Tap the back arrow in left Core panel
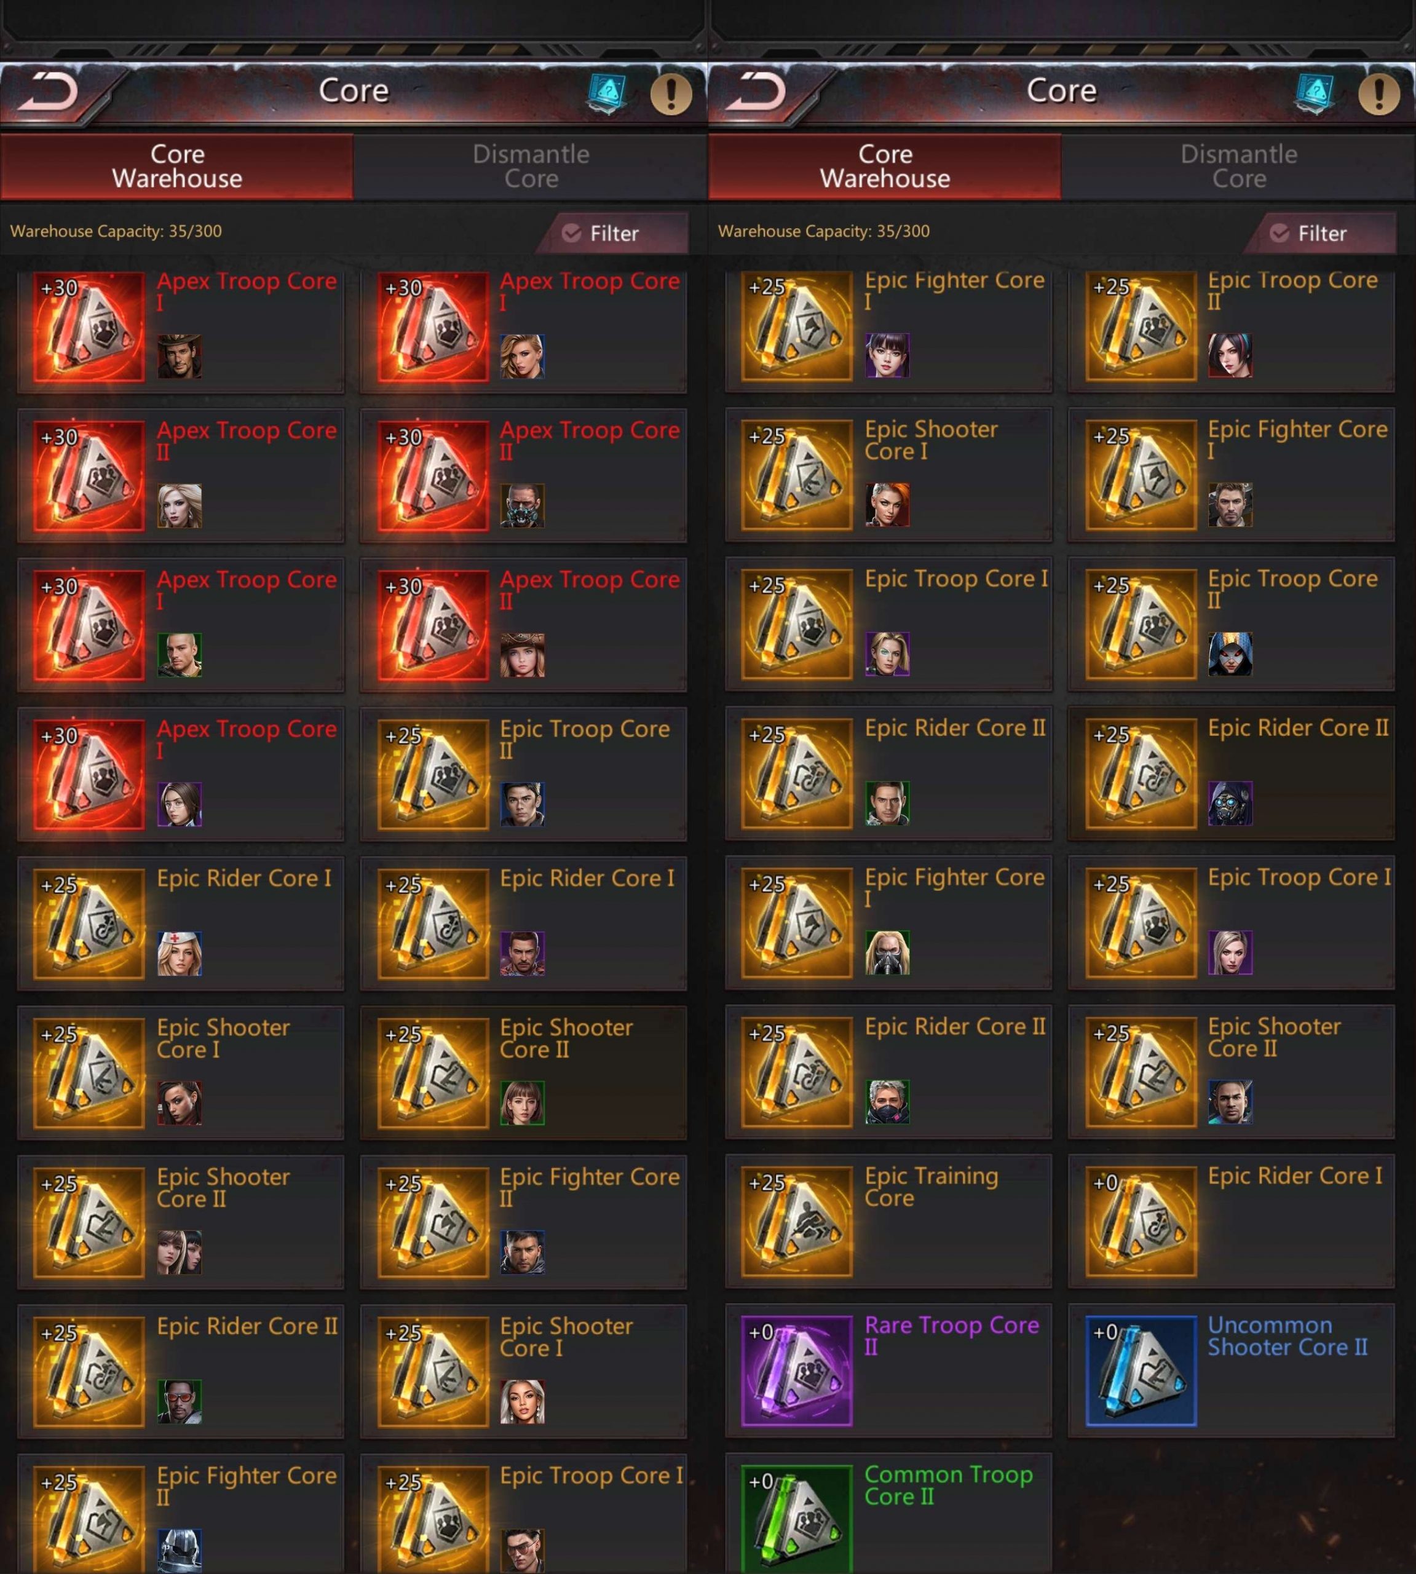Screen dimensions: 1416x1574 point(47,91)
